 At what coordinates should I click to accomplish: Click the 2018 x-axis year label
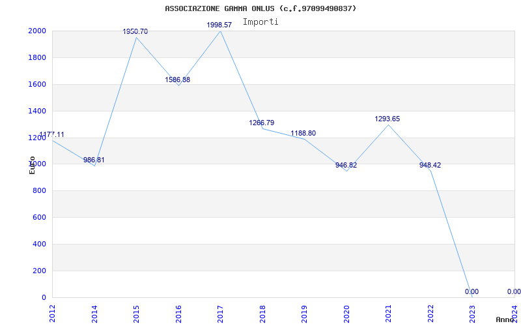(262, 314)
